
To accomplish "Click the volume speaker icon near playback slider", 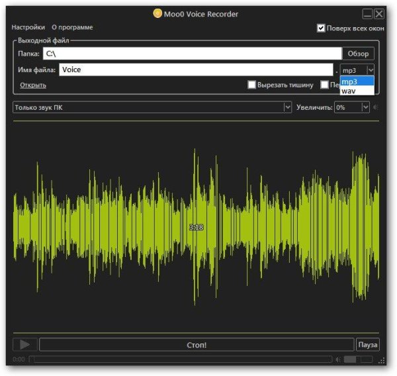I will coord(338,359).
